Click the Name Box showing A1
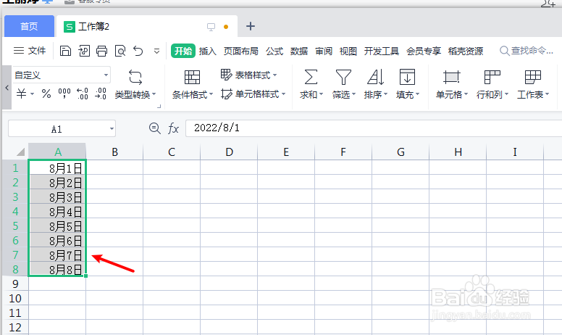 (56, 129)
